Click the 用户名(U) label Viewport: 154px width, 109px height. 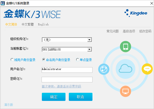pos(18,69)
